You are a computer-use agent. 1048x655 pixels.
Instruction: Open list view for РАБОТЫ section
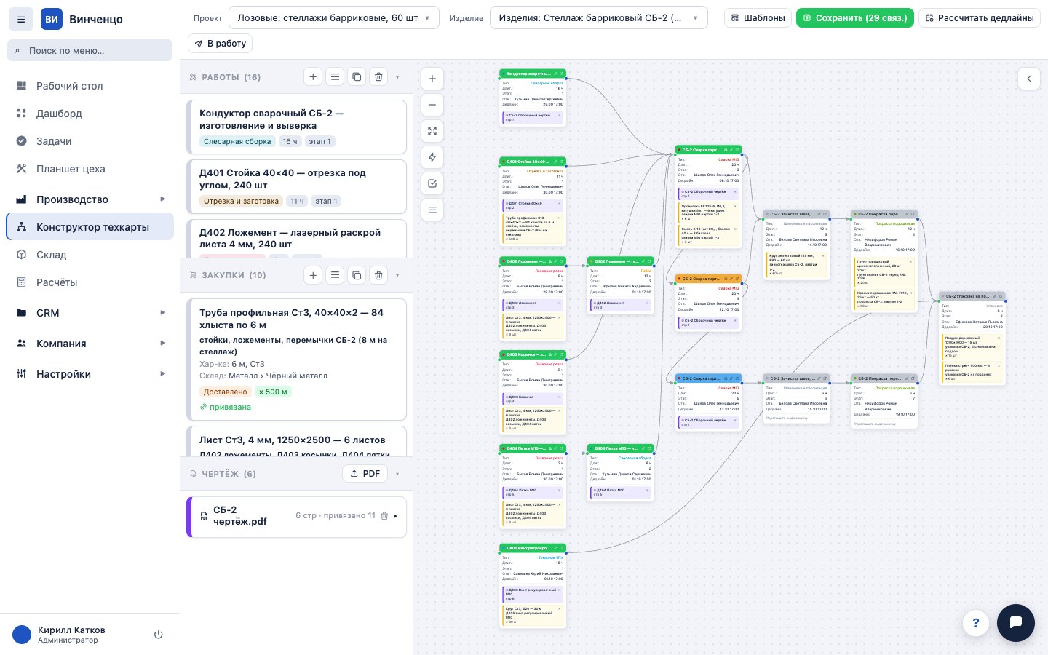pyautogui.click(x=335, y=76)
